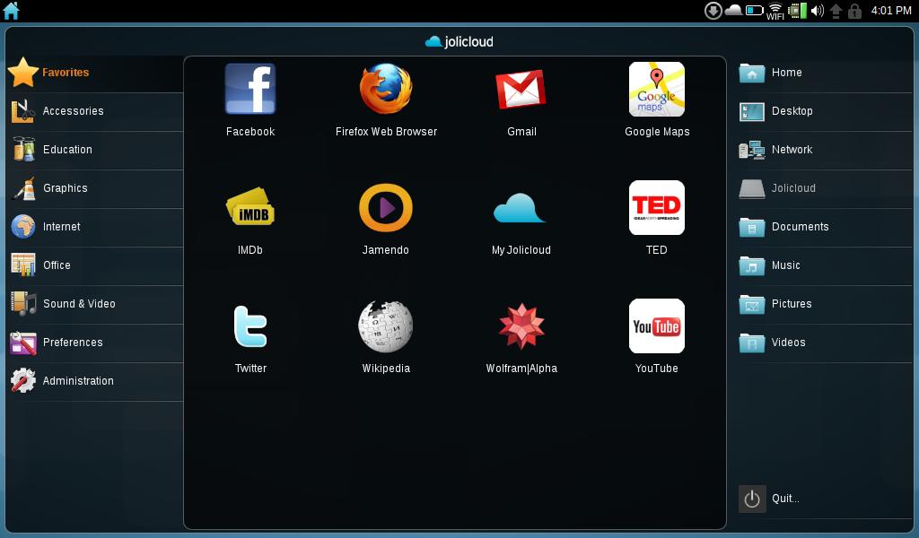
Task: Browse the Network location
Action: pos(824,150)
